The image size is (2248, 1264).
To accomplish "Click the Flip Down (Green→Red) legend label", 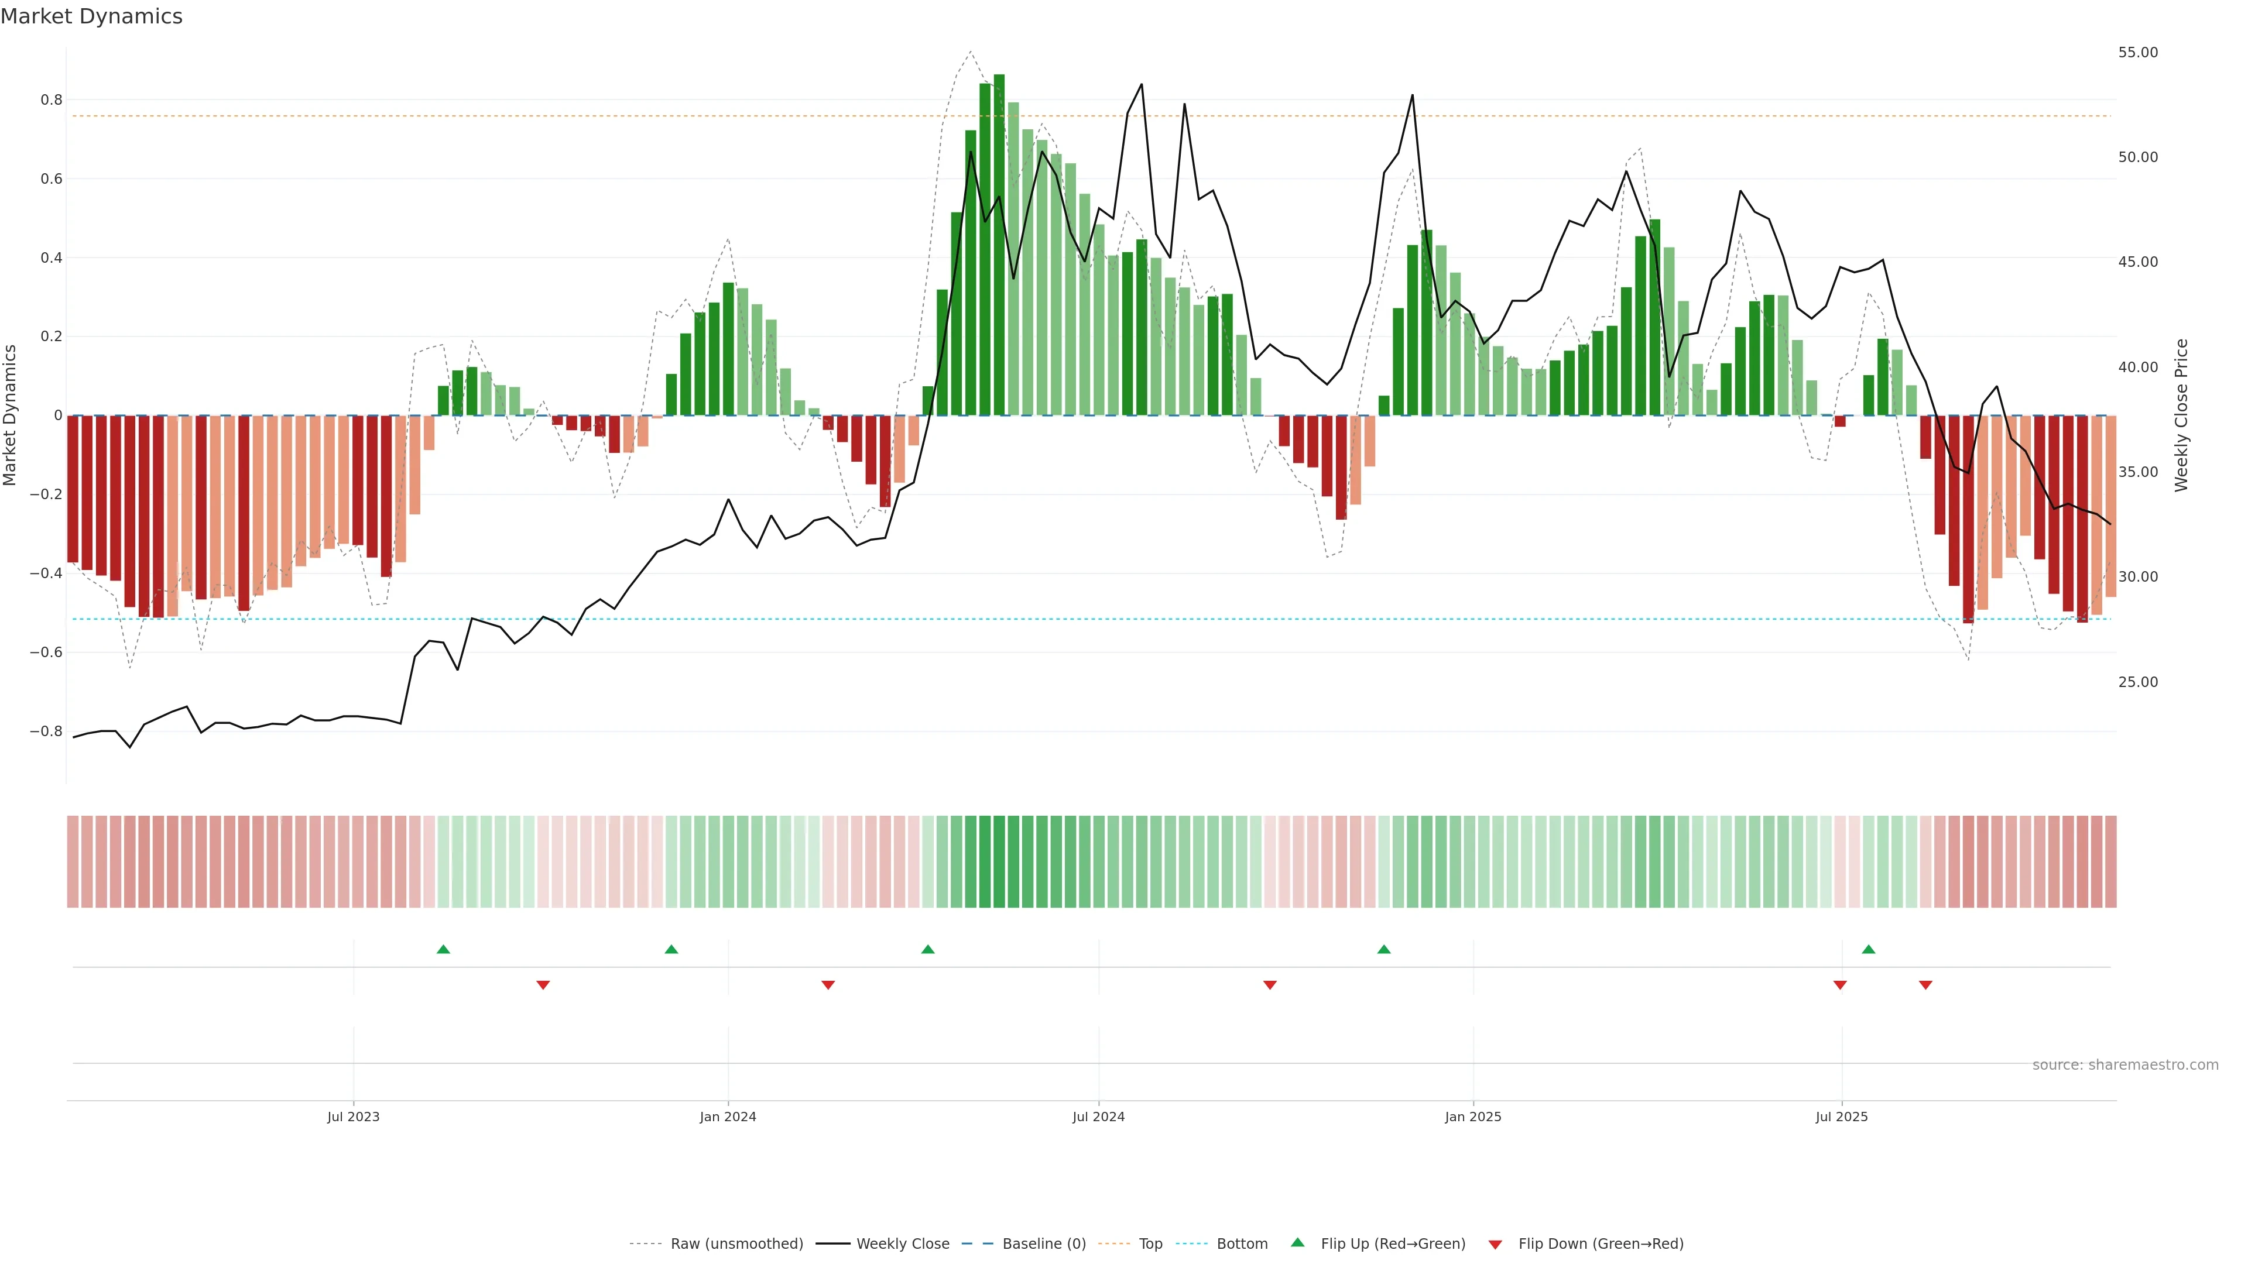I will (x=1601, y=1243).
